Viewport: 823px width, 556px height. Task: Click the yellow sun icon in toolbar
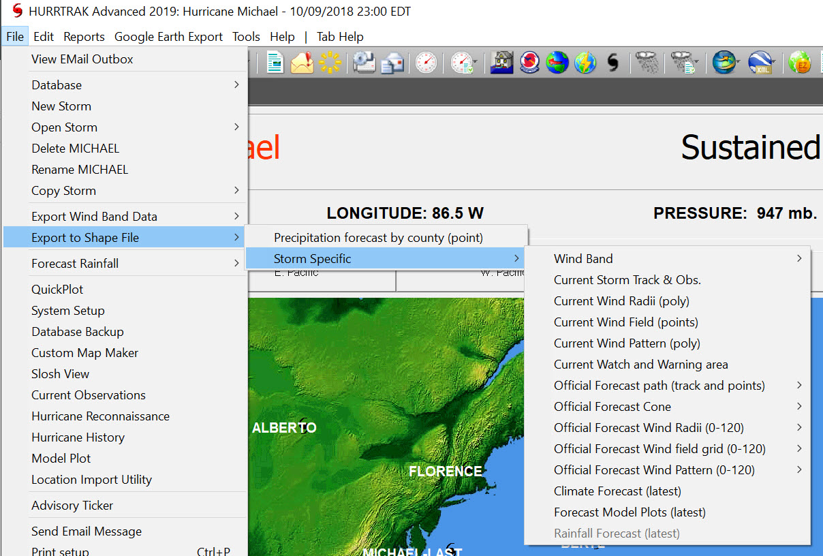[330, 63]
